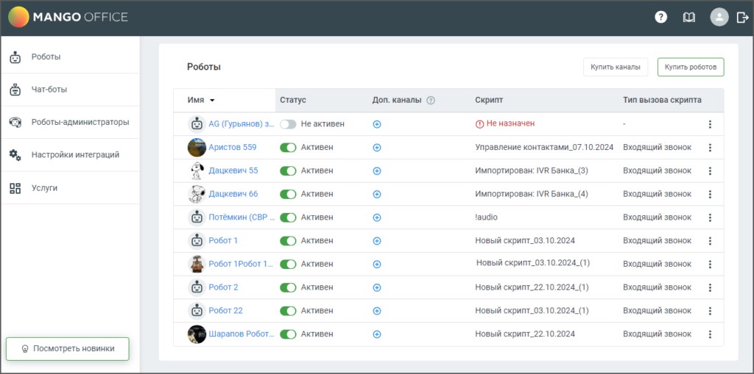This screenshot has width=754, height=374.
Task: Click the help question mark icon
Action: [660, 18]
